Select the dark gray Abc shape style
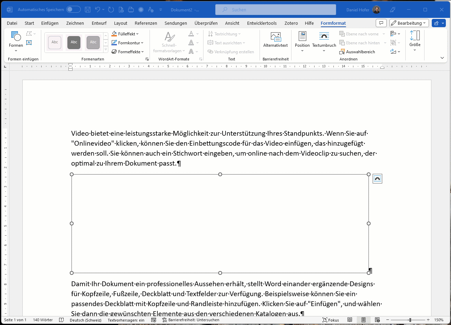Screen dimensions: 451x325 click(74, 42)
